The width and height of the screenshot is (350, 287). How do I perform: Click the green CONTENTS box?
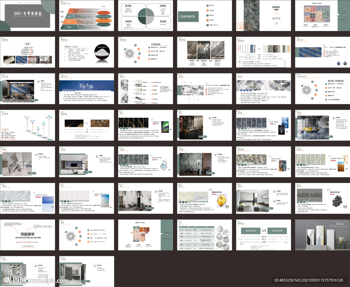[x=188, y=16]
